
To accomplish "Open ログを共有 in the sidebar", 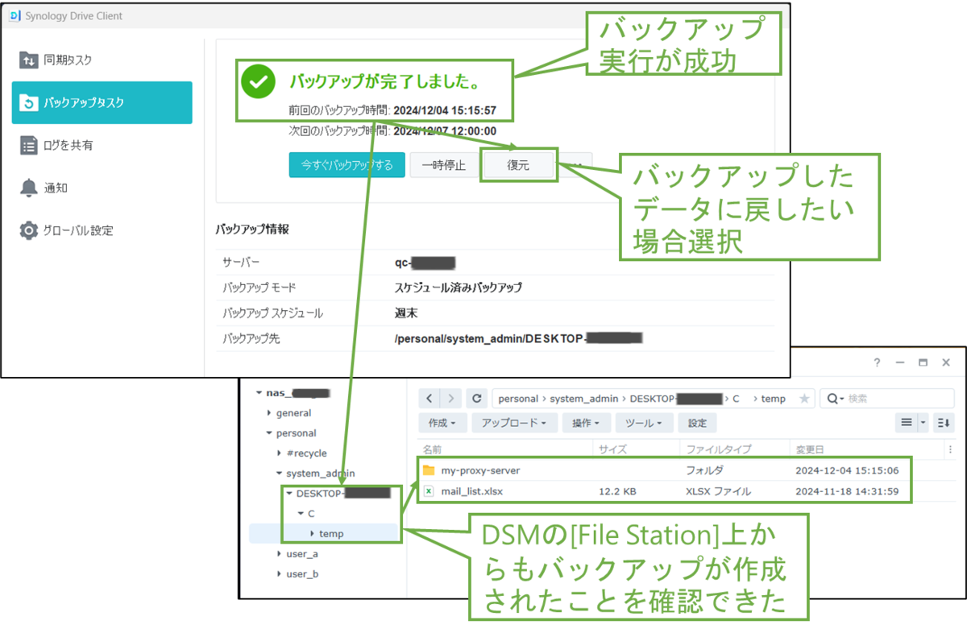I will [102, 145].
